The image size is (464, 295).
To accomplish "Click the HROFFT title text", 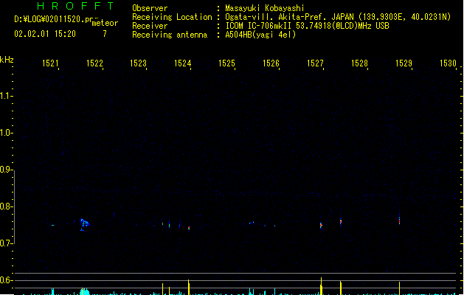I will pos(75,6).
